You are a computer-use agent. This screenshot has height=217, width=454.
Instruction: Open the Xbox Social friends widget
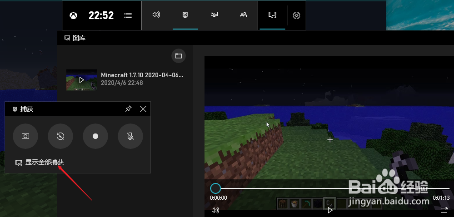243,15
